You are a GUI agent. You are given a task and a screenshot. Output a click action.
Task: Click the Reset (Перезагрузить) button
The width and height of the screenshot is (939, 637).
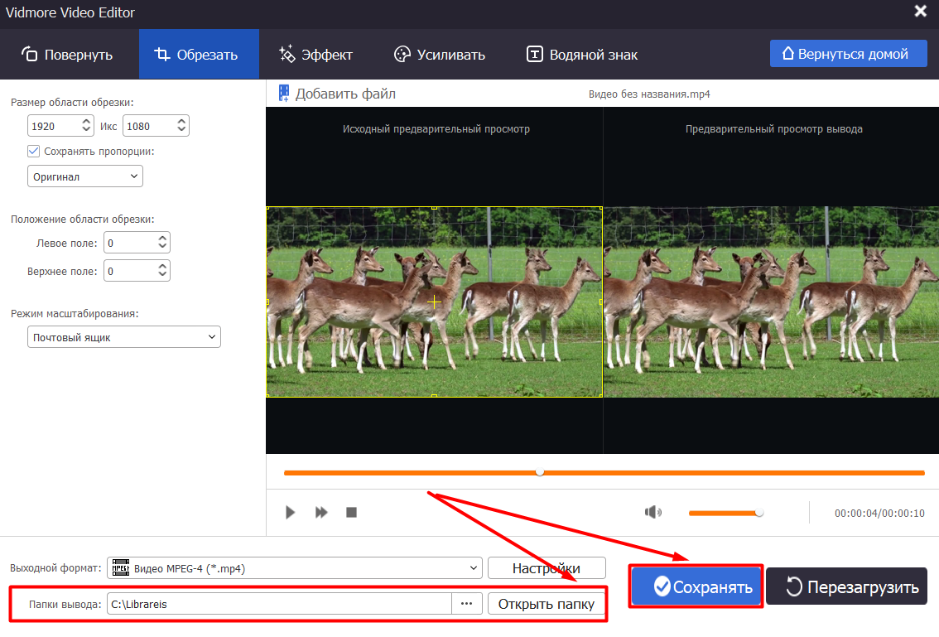[x=846, y=587]
